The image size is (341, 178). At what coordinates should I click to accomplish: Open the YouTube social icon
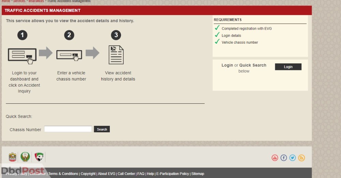(x=275, y=158)
